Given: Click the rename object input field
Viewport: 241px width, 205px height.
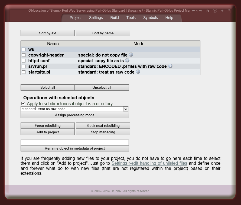Looking at the screenshot, I should pos(74,142).
